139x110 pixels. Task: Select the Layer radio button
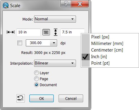tap(36, 73)
